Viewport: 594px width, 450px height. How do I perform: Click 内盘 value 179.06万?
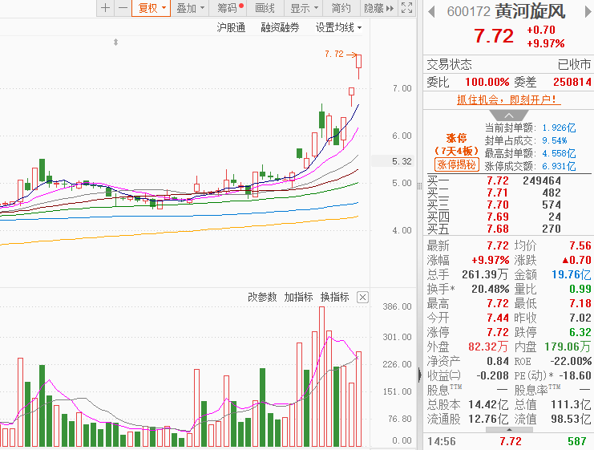click(x=568, y=347)
